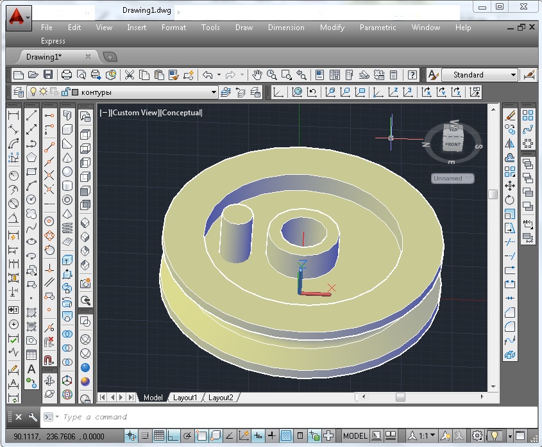The height and width of the screenshot is (447, 542).
Task: Select the Multiline Text A tool
Action: coord(31,369)
